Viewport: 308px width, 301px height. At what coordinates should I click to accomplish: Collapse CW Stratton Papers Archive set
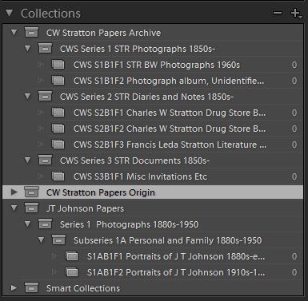(14, 33)
